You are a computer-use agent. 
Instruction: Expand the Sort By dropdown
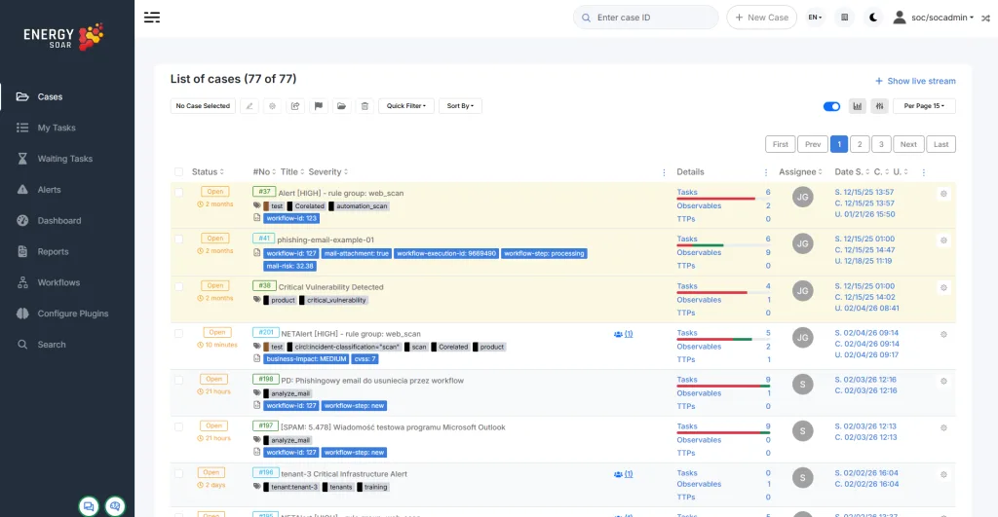click(460, 106)
